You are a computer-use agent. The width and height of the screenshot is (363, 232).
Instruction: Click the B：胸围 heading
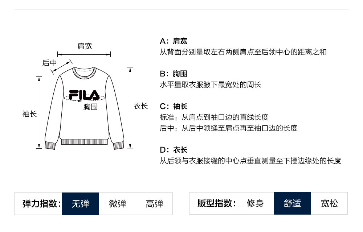174,74
